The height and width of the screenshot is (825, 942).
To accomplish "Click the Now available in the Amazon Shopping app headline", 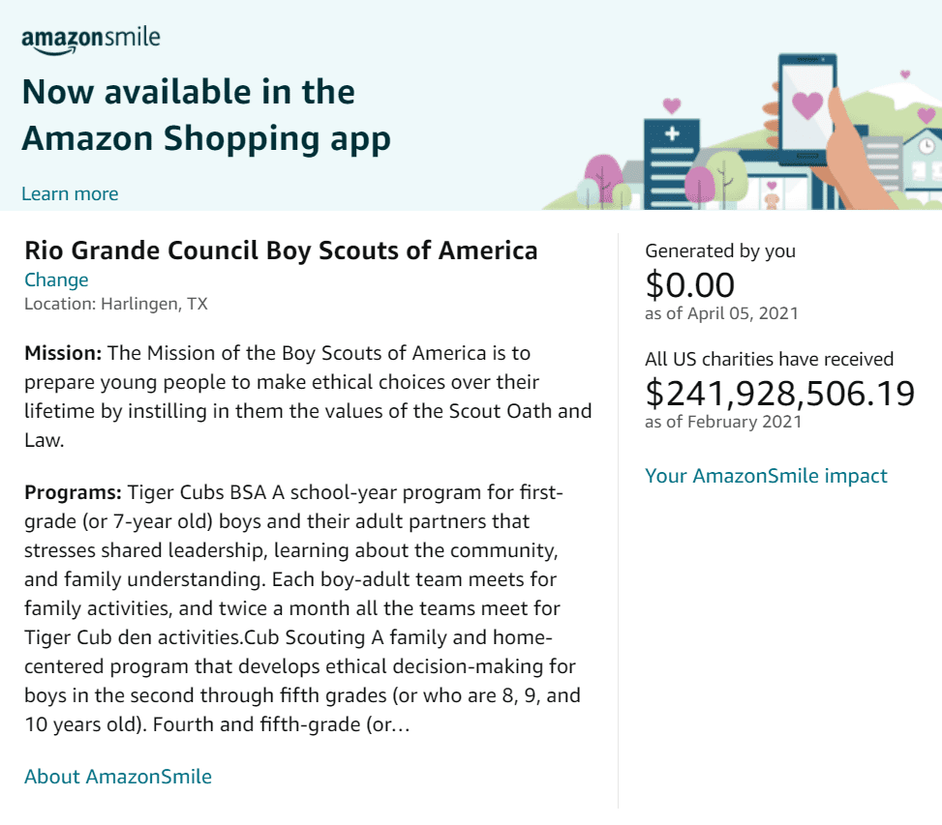I will tap(206, 115).
